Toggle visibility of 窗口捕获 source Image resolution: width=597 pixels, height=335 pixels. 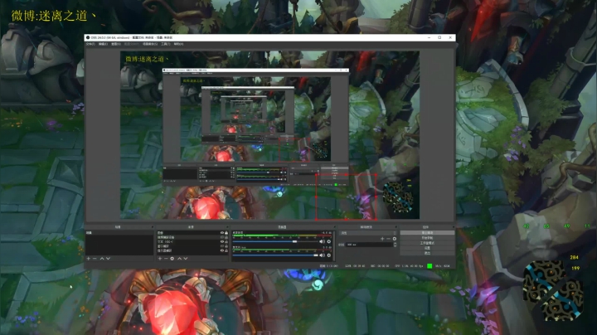pyautogui.click(x=222, y=246)
